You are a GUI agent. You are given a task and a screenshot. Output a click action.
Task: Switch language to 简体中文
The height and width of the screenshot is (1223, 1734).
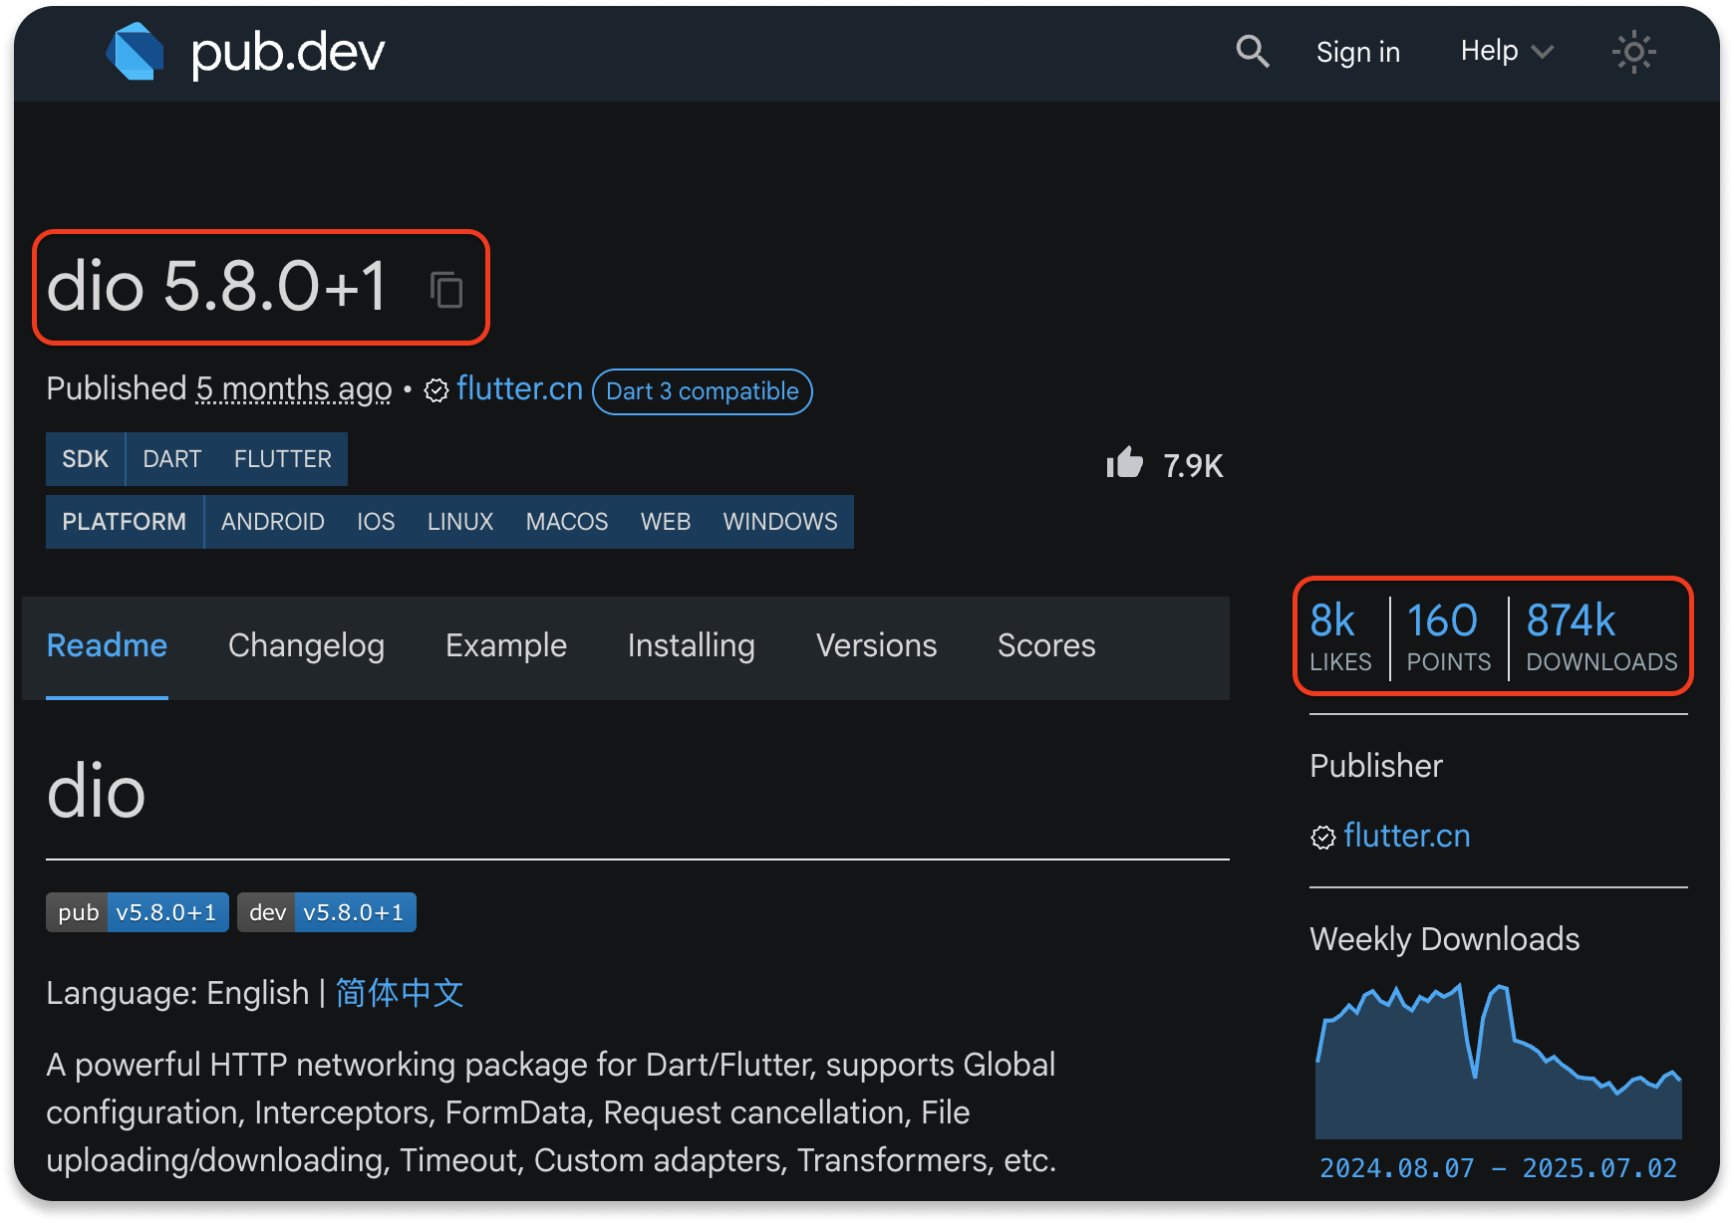400,993
